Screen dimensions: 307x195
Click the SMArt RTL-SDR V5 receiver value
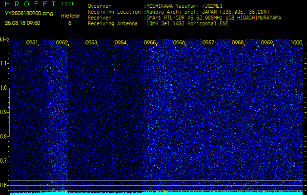214,18
